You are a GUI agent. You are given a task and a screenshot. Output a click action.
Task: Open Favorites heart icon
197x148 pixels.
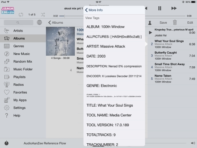[x=7, y=92]
